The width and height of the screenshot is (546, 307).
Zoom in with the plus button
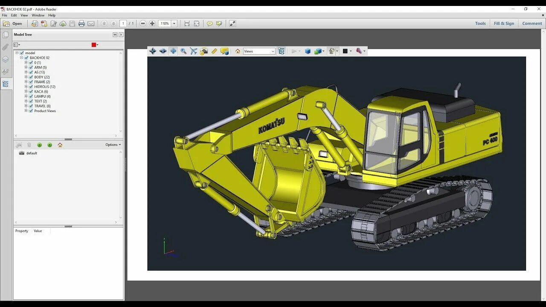click(152, 23)
